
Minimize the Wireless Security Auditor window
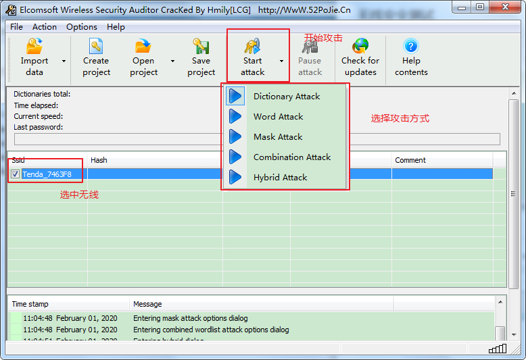pyautogui.click(x=462, y=7)
